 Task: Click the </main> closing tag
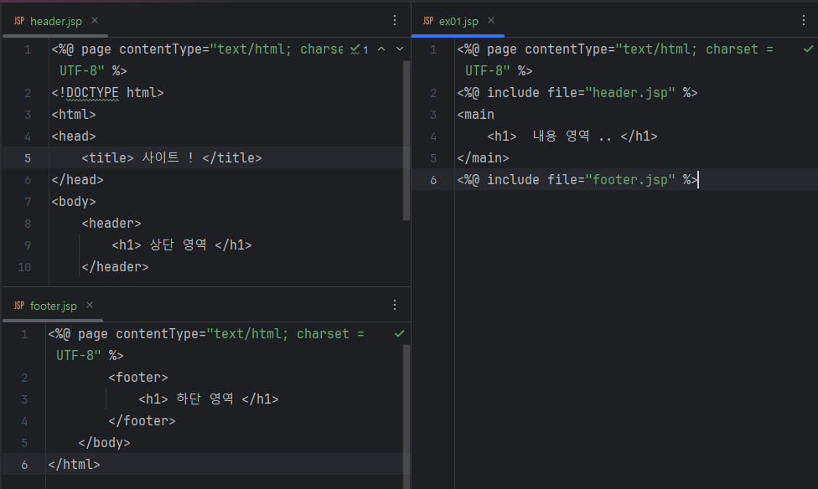point(483,158)
